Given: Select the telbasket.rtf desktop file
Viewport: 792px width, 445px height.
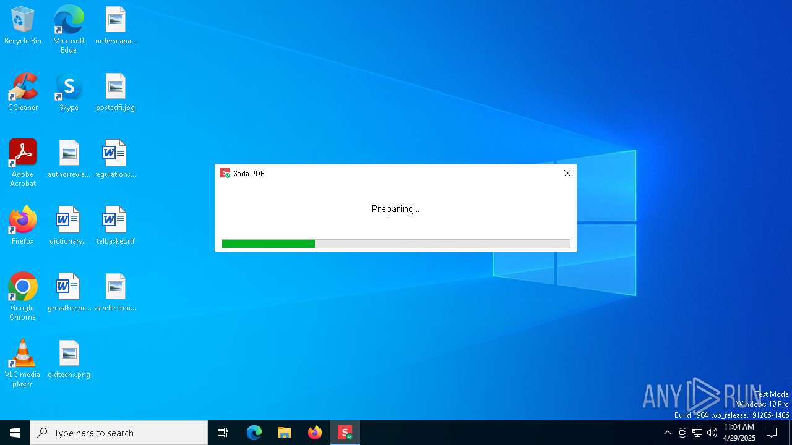Looking at the screenshot, I should pos(116,226).
